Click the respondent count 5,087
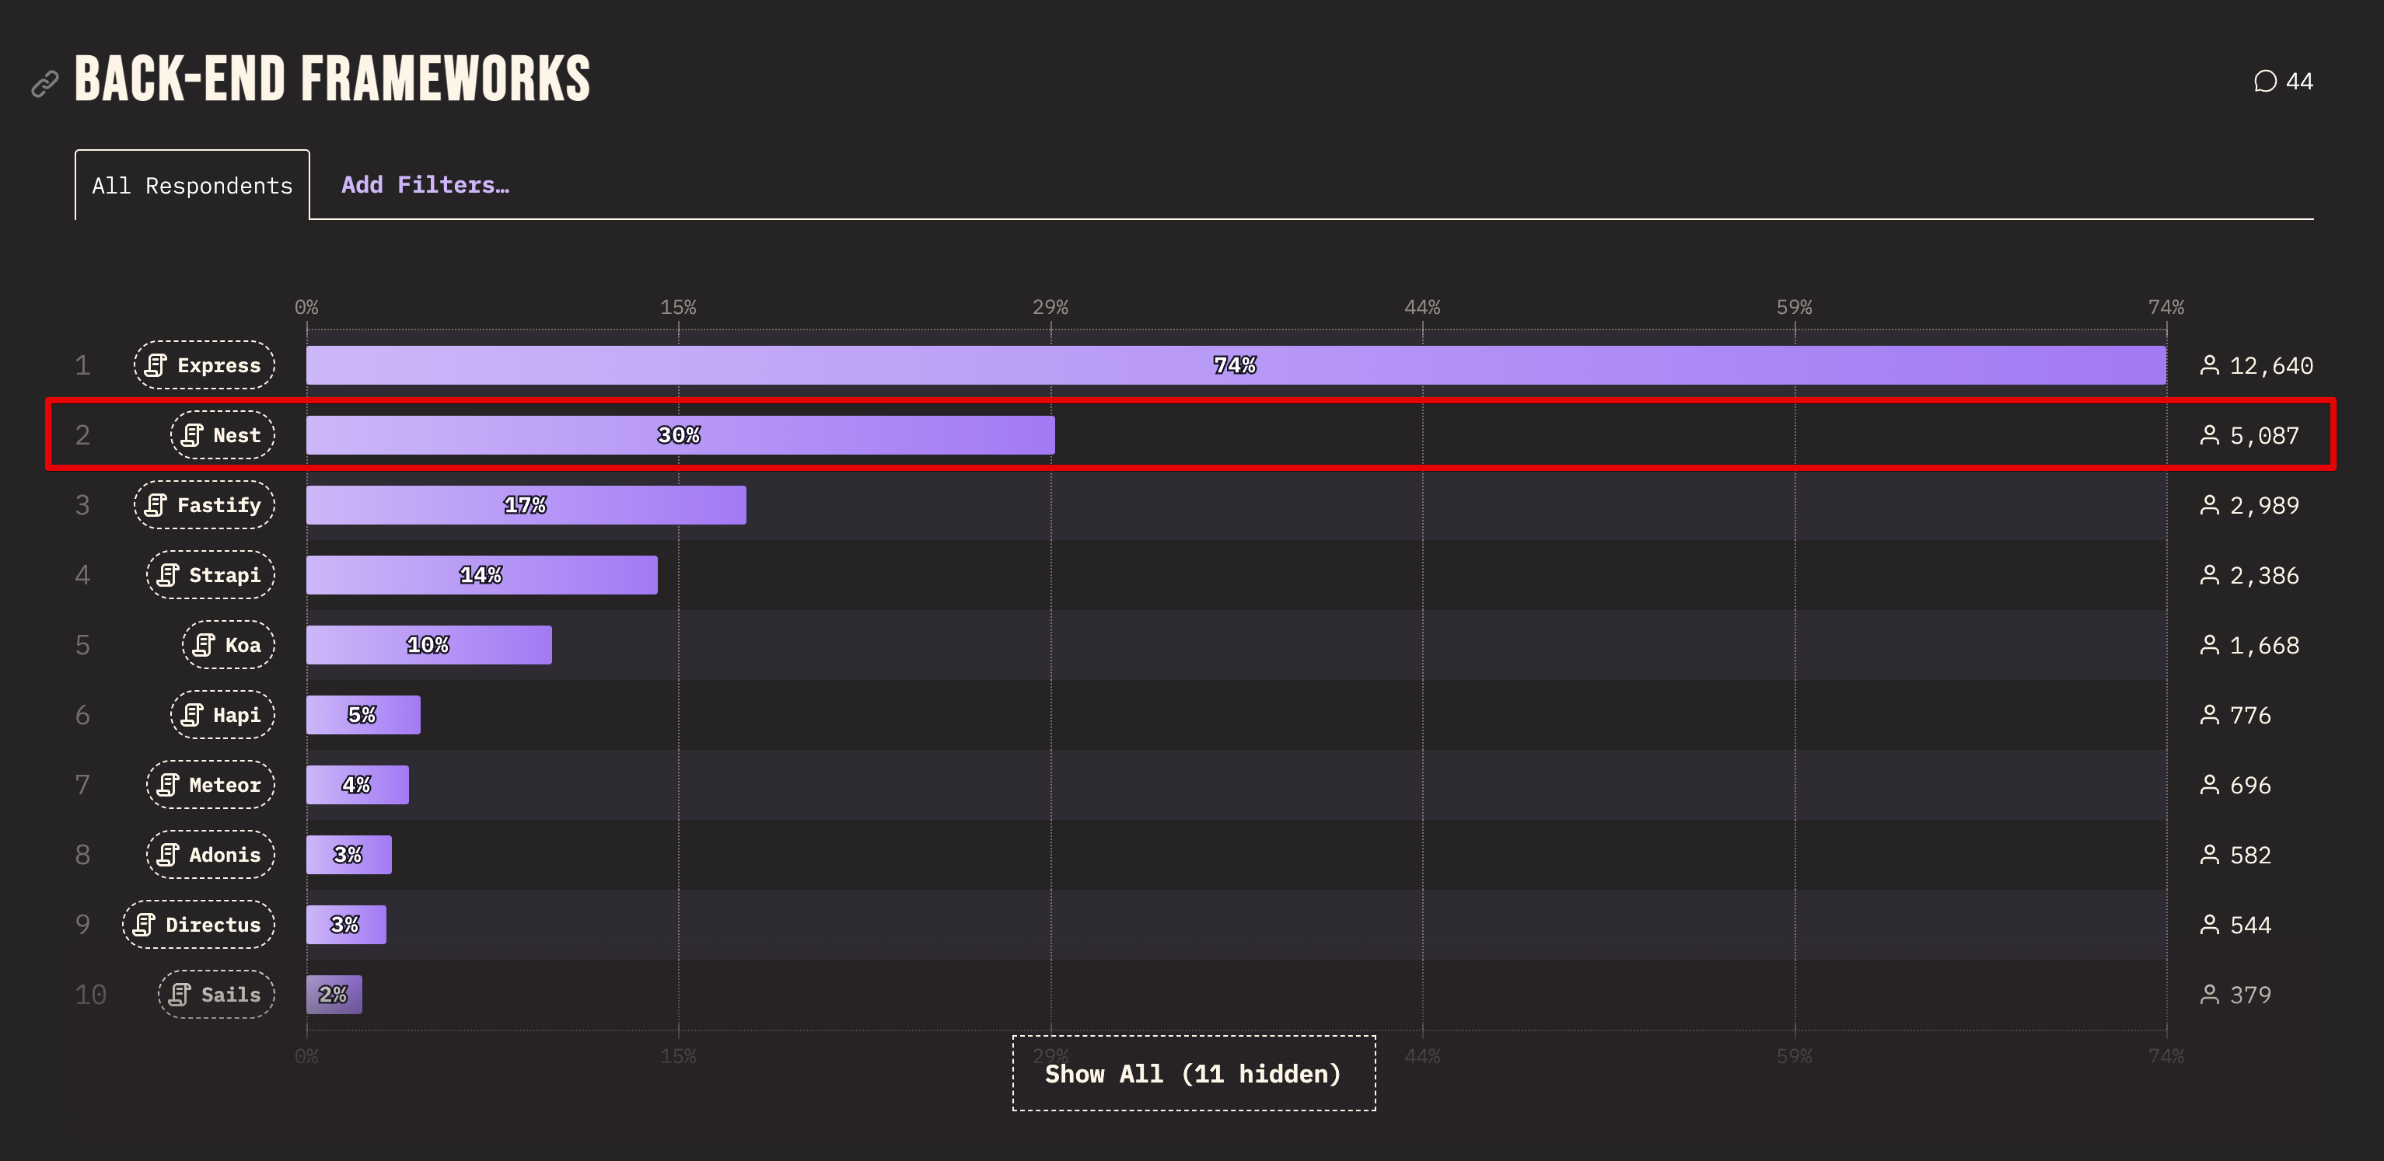2384x1161 pixels. (x=2263, y=436)
